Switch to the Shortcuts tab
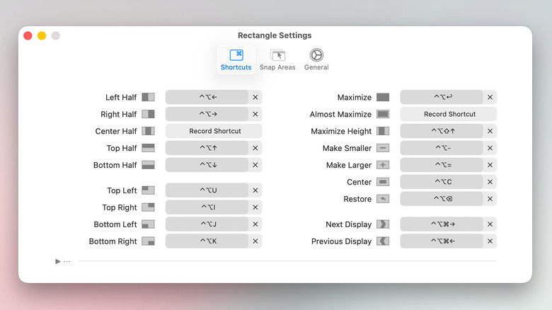This screenshot has width=552, height=310. [x=236, y=60]
